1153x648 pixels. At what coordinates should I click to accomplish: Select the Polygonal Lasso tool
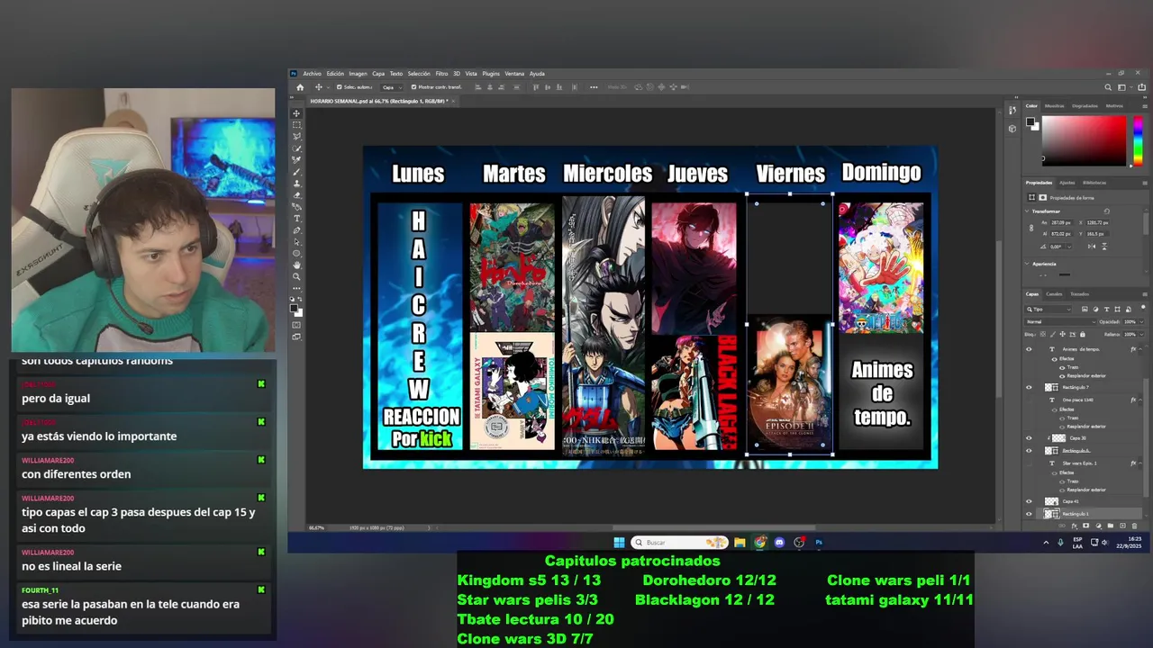coord(296,136)
